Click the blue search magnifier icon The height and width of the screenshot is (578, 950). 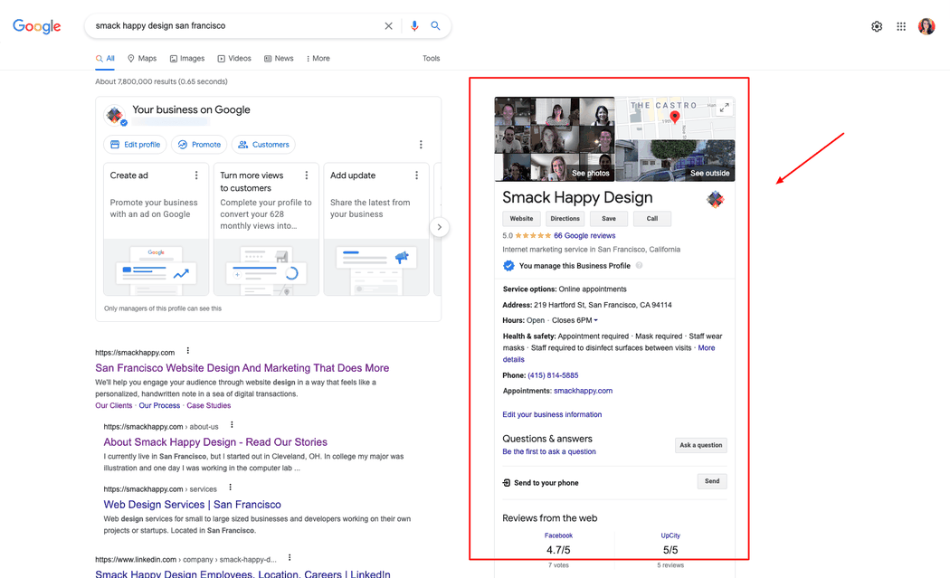[x=435, y=25]
